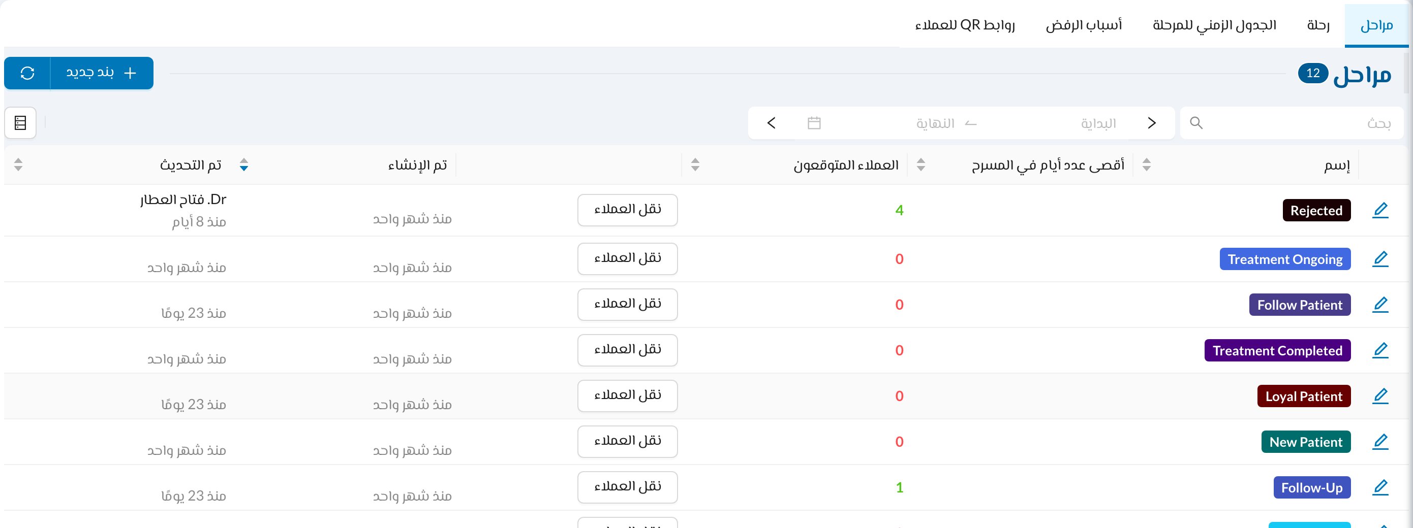Sort by أقصى عدد أيام في المسرح
1413x528 pixels.
pos(921,164)
